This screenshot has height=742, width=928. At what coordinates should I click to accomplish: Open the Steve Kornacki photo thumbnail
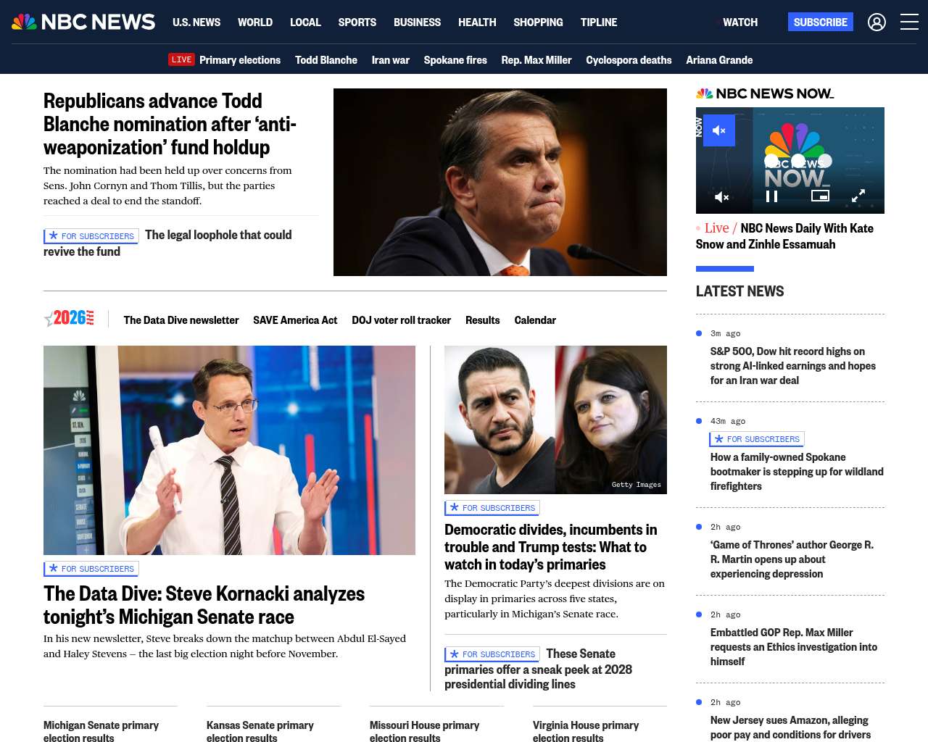pos(229,450)
